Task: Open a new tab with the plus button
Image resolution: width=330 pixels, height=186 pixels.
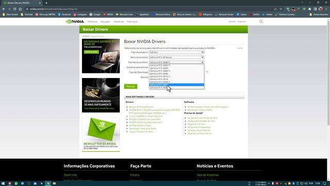Action: point(46,3)
